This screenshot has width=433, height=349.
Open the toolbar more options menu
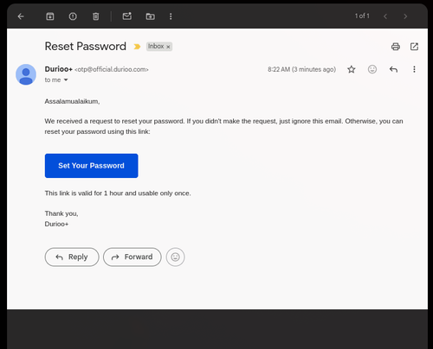[x=171, y=16]
